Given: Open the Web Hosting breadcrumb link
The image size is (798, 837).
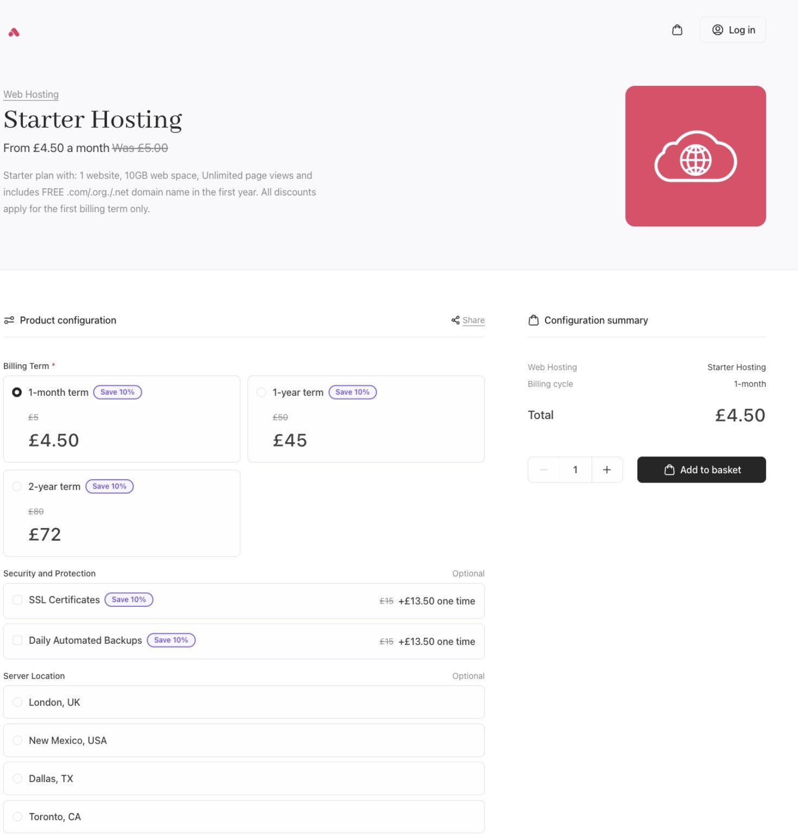Looking at the screenshot, I should click(31, 94).
